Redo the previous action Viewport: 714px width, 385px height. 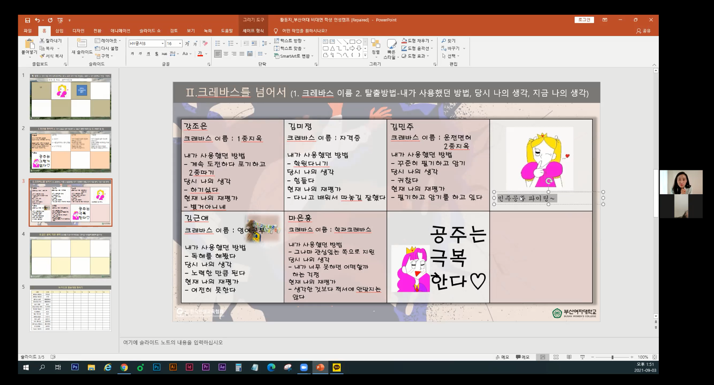[50, 20]
